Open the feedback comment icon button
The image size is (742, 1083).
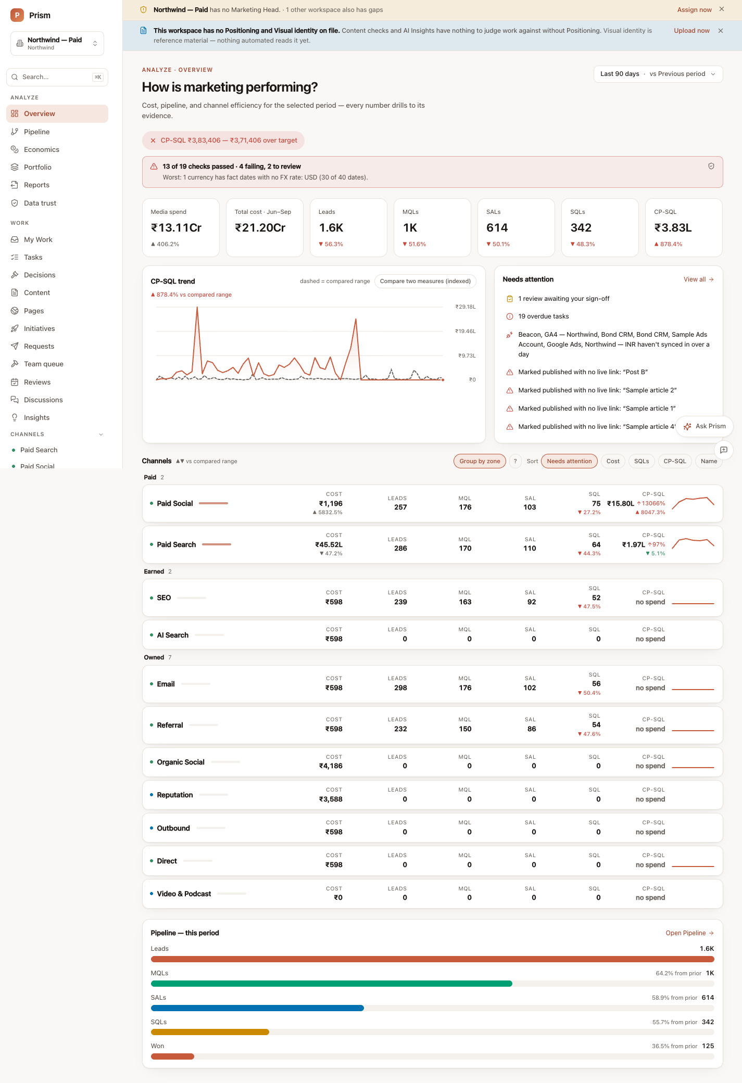pos(724,450)
